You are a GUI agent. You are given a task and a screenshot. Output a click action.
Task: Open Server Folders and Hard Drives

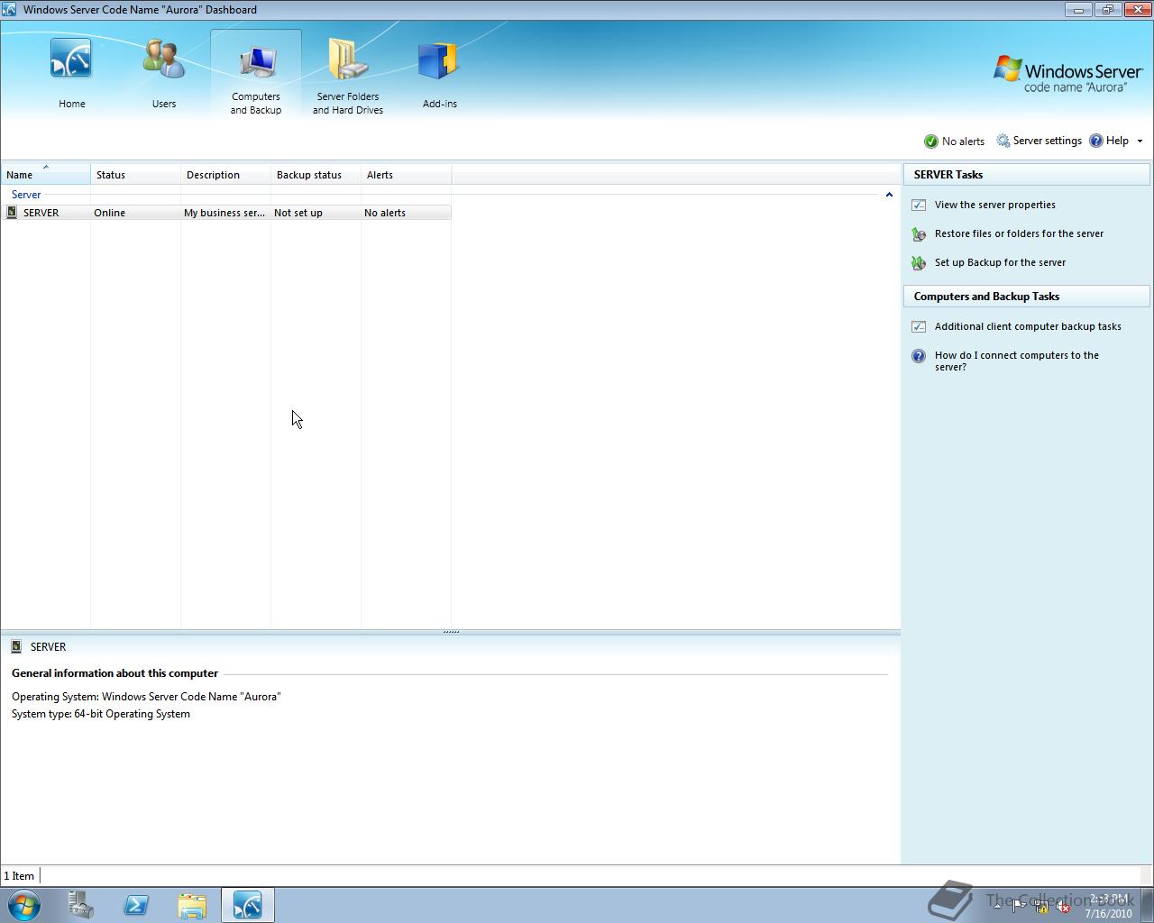(348, 74)
